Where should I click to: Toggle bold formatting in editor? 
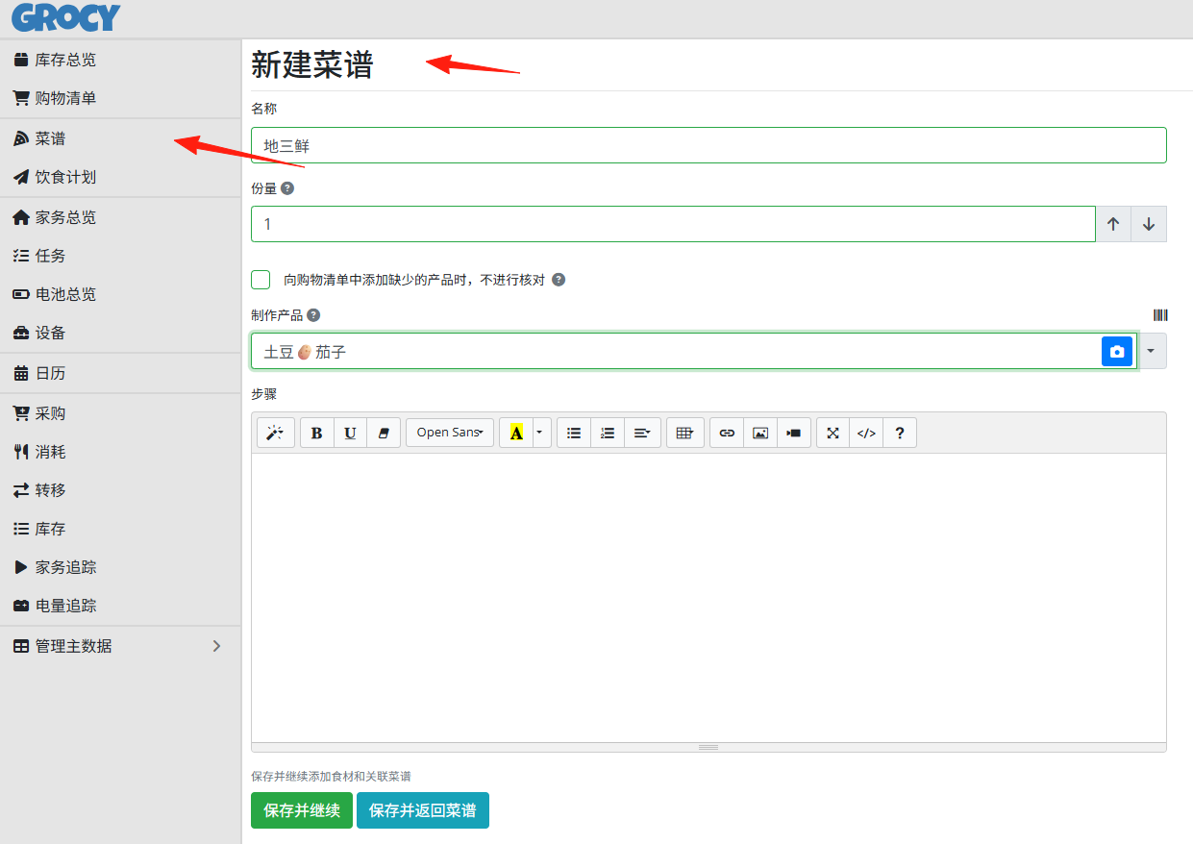317,433
